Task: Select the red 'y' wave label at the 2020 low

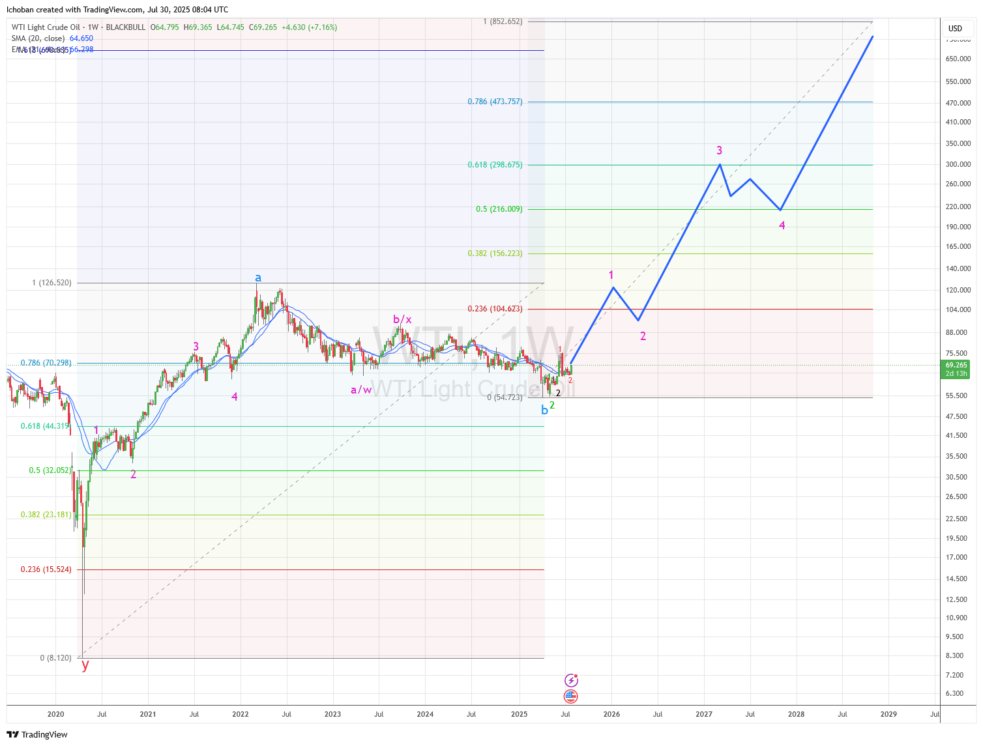Action: point(85,665)
